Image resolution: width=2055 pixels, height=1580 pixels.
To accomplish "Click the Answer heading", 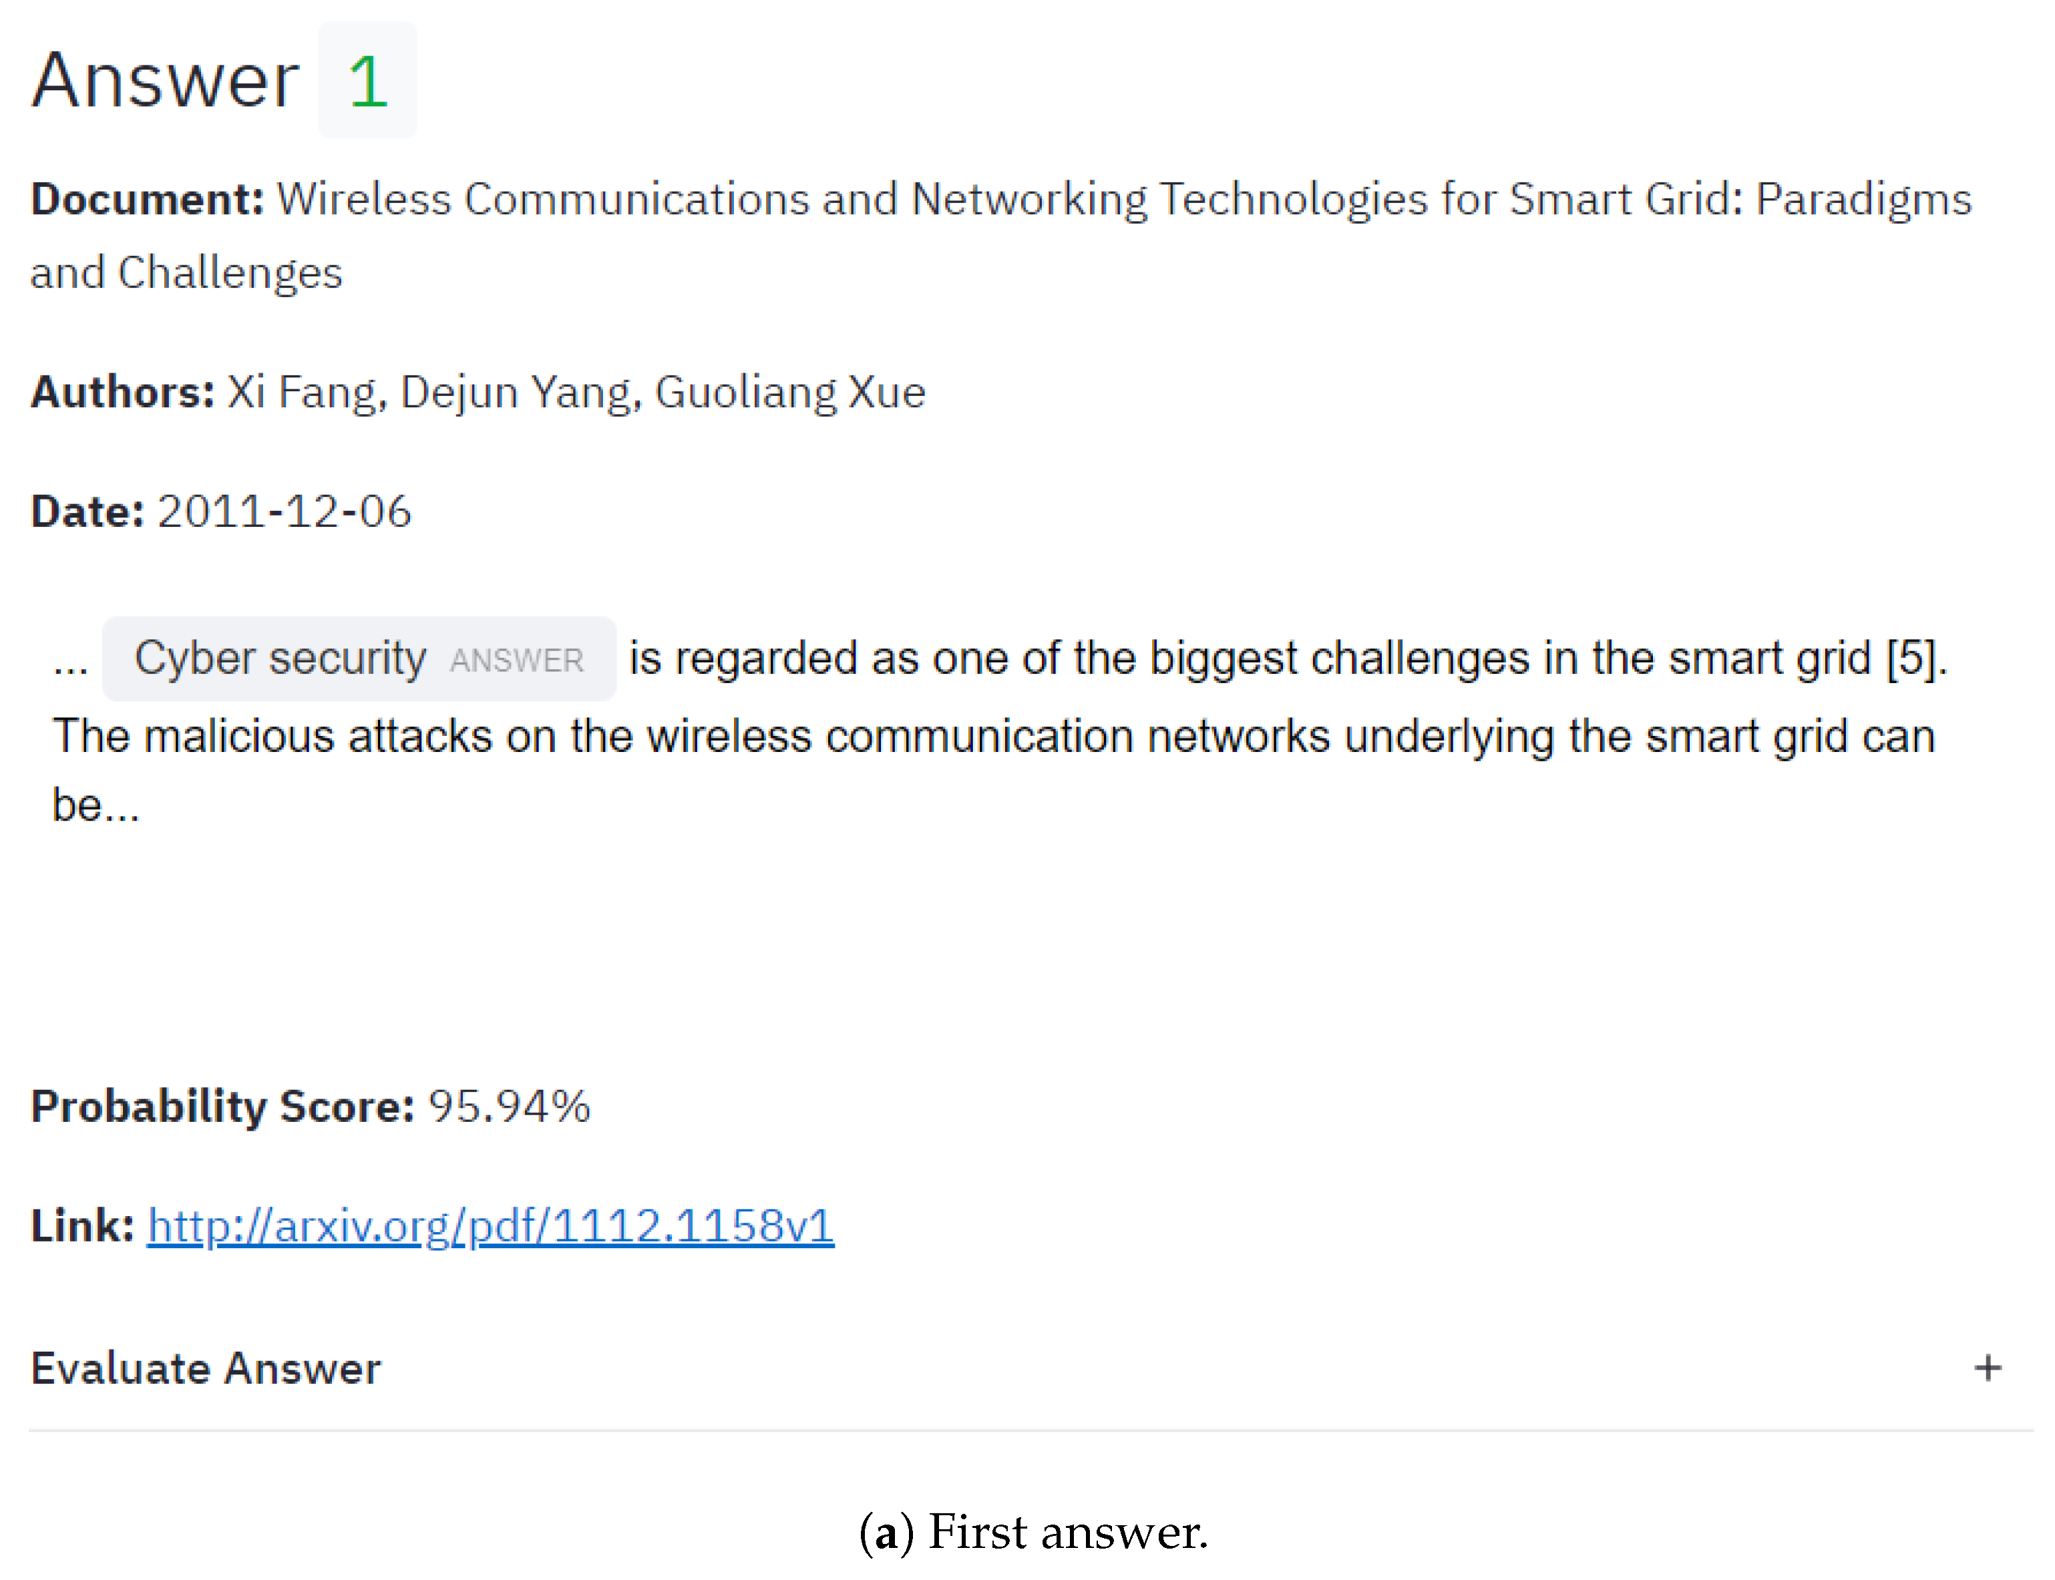I will [x=166, y=82].
